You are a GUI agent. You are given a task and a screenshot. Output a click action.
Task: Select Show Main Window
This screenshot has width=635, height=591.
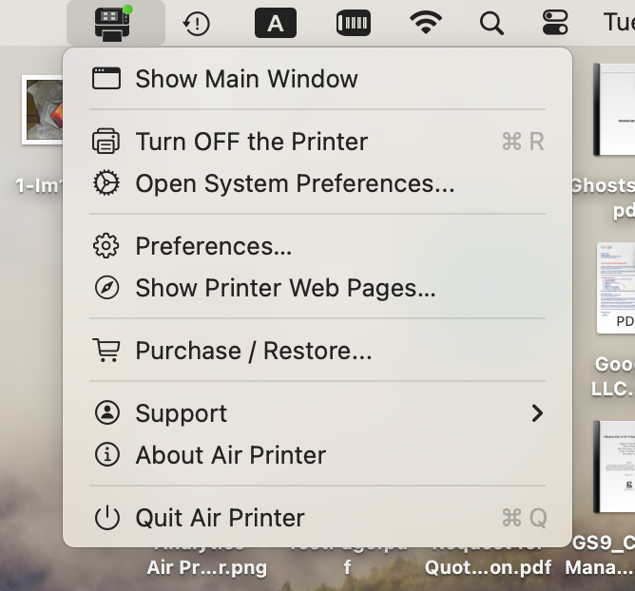coord(317,79)
